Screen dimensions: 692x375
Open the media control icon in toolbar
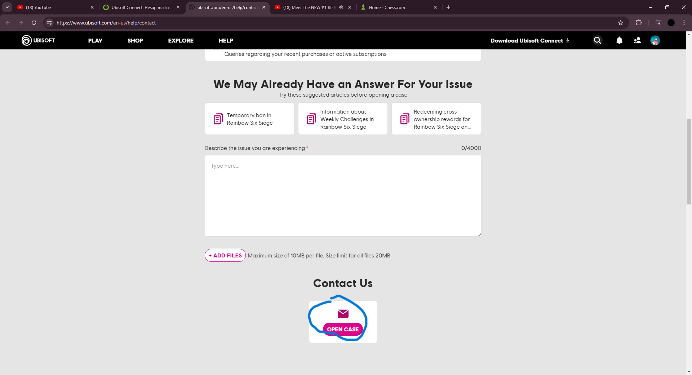click(658, 23)
